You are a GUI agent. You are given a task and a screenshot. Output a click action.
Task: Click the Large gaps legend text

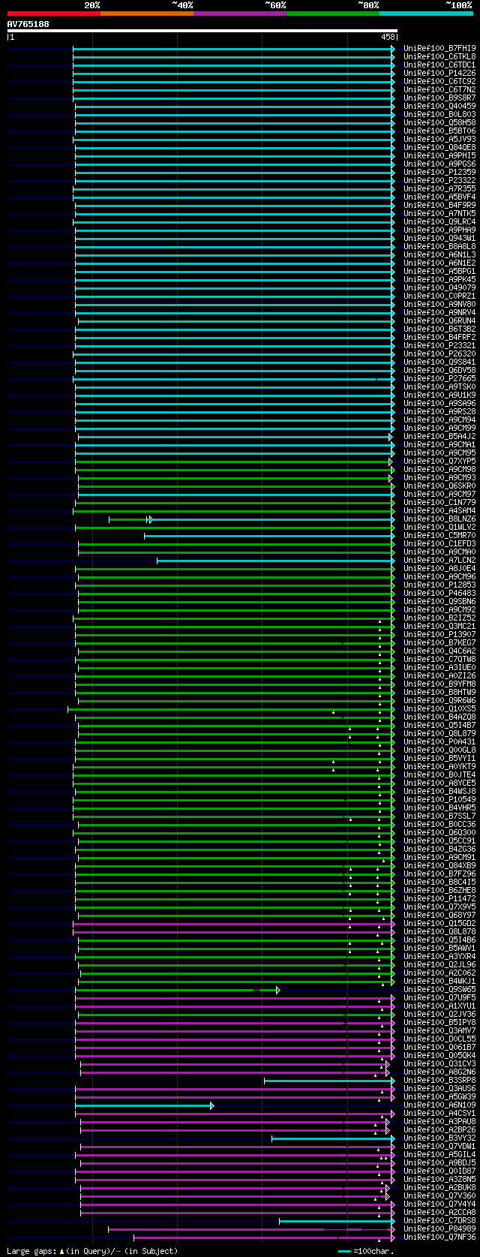tap(93, 1251)
